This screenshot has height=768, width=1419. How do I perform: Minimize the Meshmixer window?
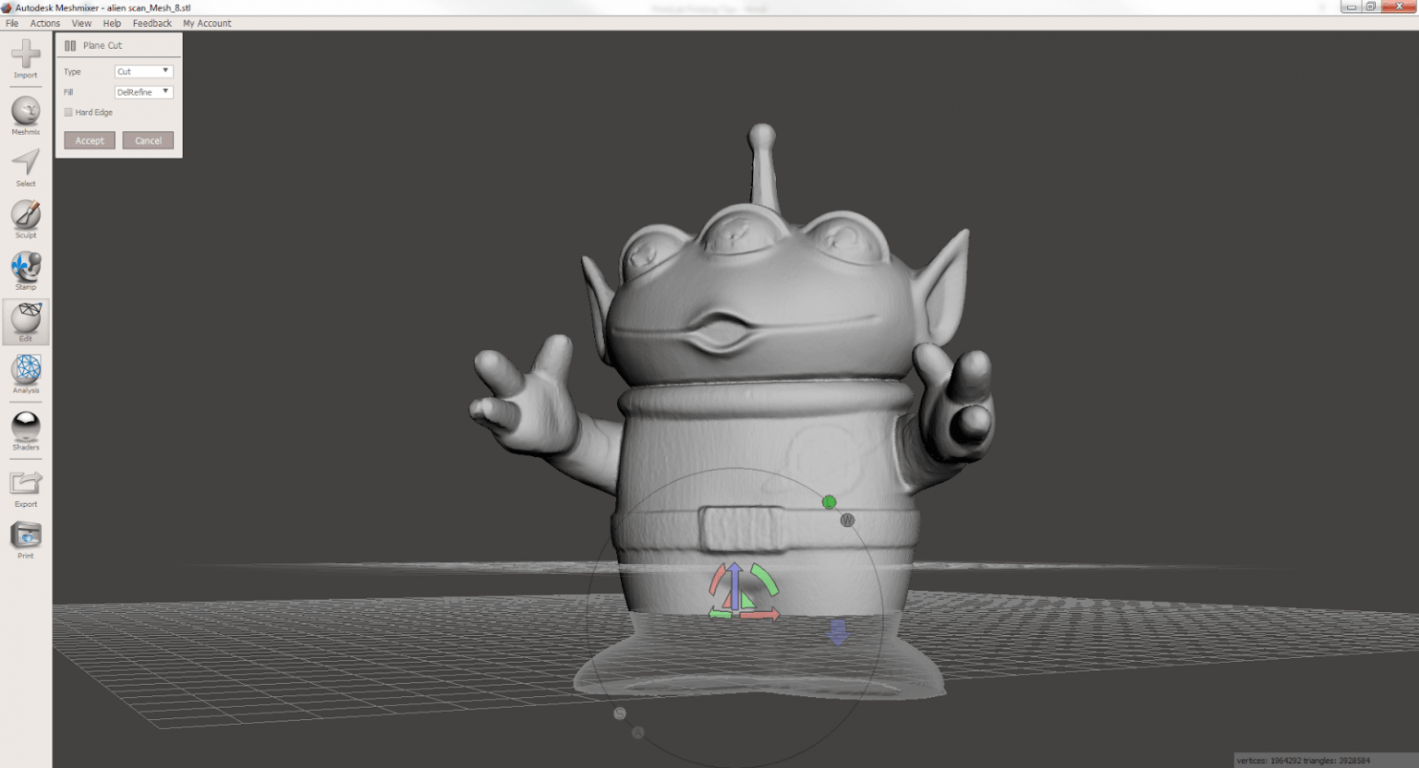point(1352,6)
